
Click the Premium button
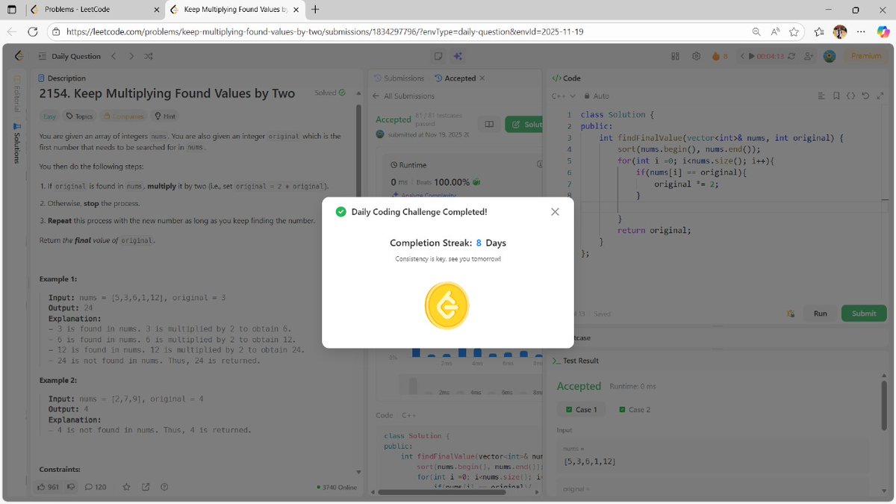[x=866, y=56]
